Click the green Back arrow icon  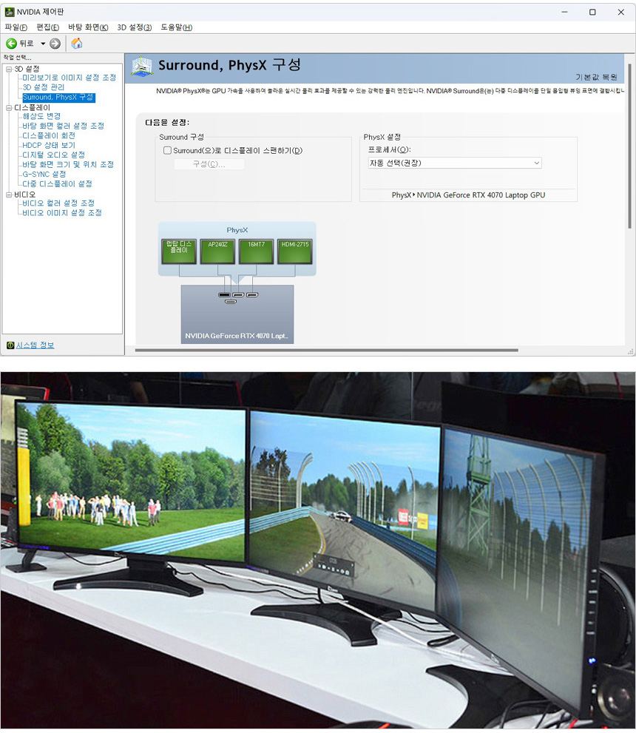coord(11,44)
